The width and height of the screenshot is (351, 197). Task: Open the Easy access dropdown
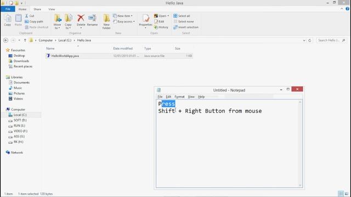pos(124,21)
